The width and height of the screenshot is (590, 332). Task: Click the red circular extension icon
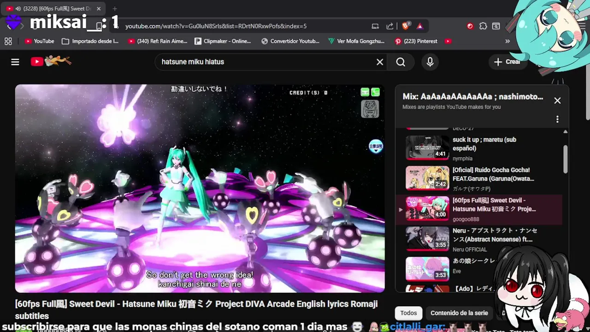pyautogui.click(x=470, y=26)
